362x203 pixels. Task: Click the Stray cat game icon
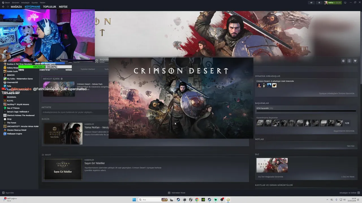[x=5, y=119]
